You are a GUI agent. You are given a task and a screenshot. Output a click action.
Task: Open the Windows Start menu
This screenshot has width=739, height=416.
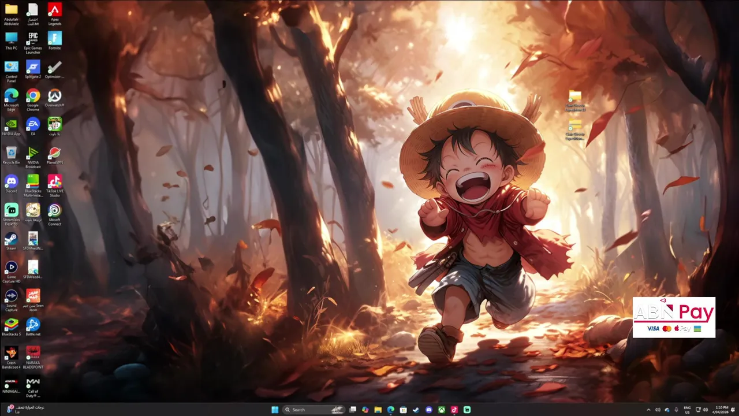[275, 410]
